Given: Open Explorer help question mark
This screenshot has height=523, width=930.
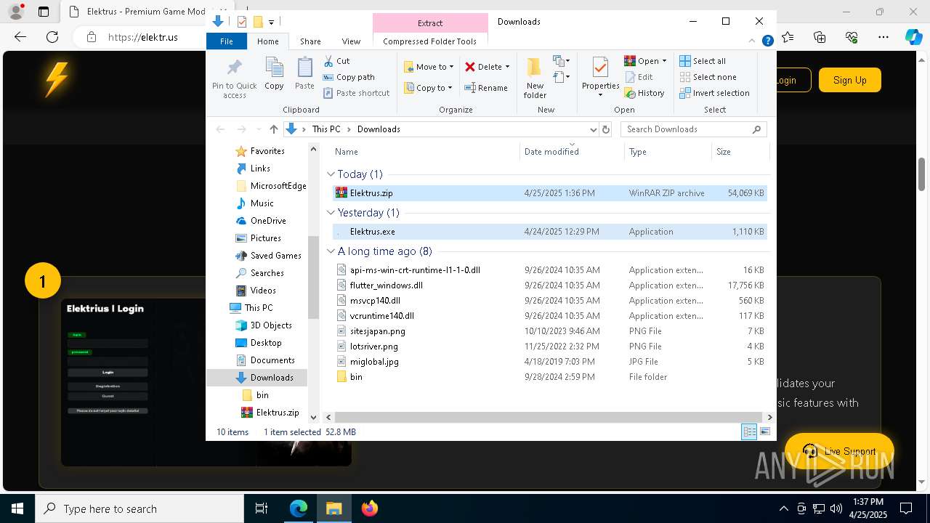Looking at the screenshot, I should (x=767, y=41).
